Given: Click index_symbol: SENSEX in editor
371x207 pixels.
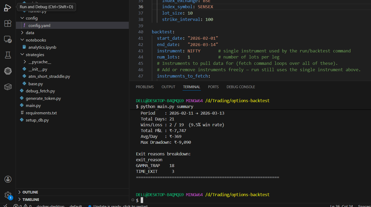Looking at the screenshot, I should click(188, 7).
